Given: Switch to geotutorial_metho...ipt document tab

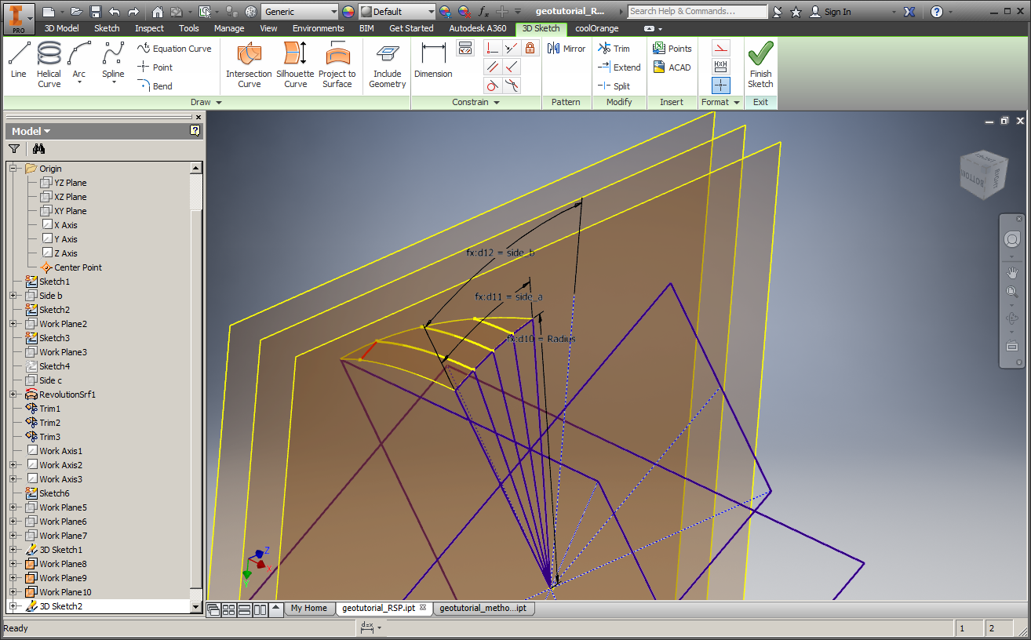Looking at the screenshot, I should coord(483,608).
